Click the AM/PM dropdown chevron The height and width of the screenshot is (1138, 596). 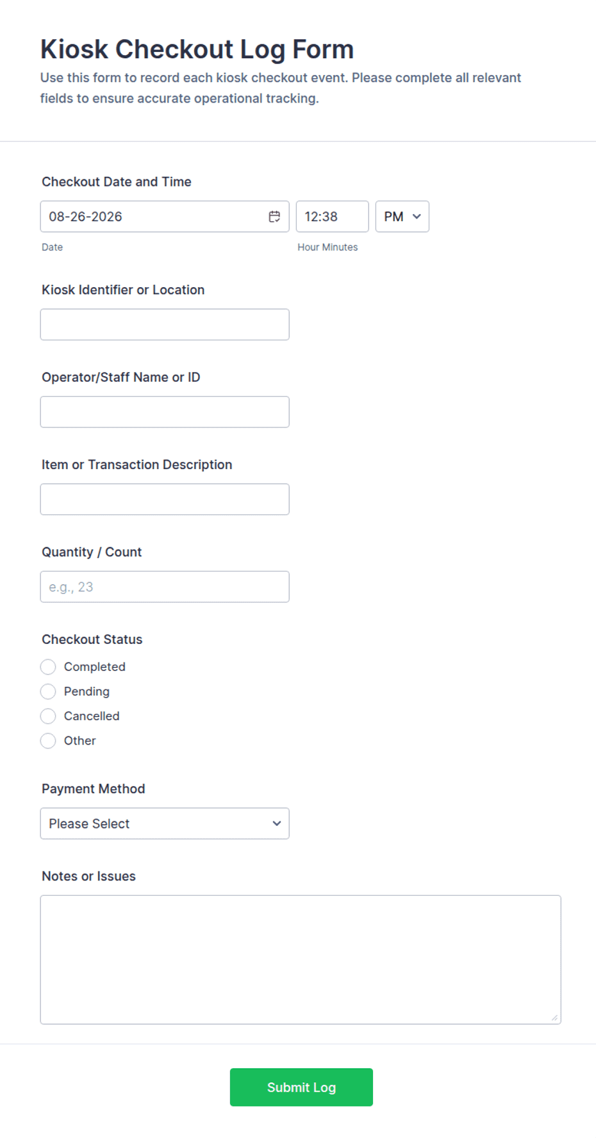pyautogui.click(x=417, y=217)
